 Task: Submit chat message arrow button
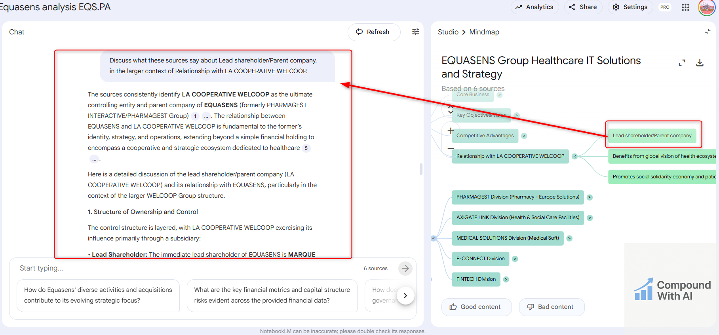[x=405, y=269]
